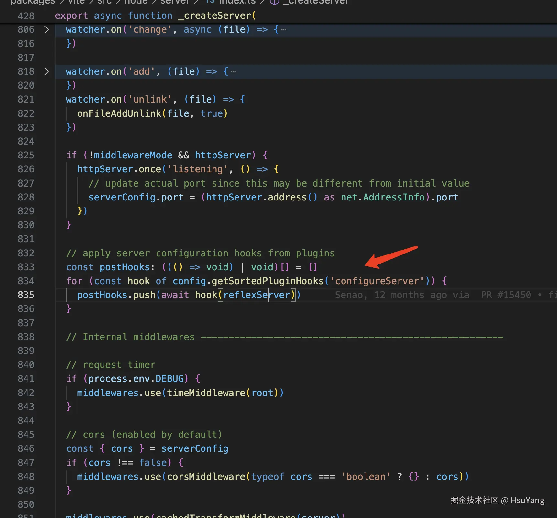Click process.env.DEBUG condition

point(136,379)
